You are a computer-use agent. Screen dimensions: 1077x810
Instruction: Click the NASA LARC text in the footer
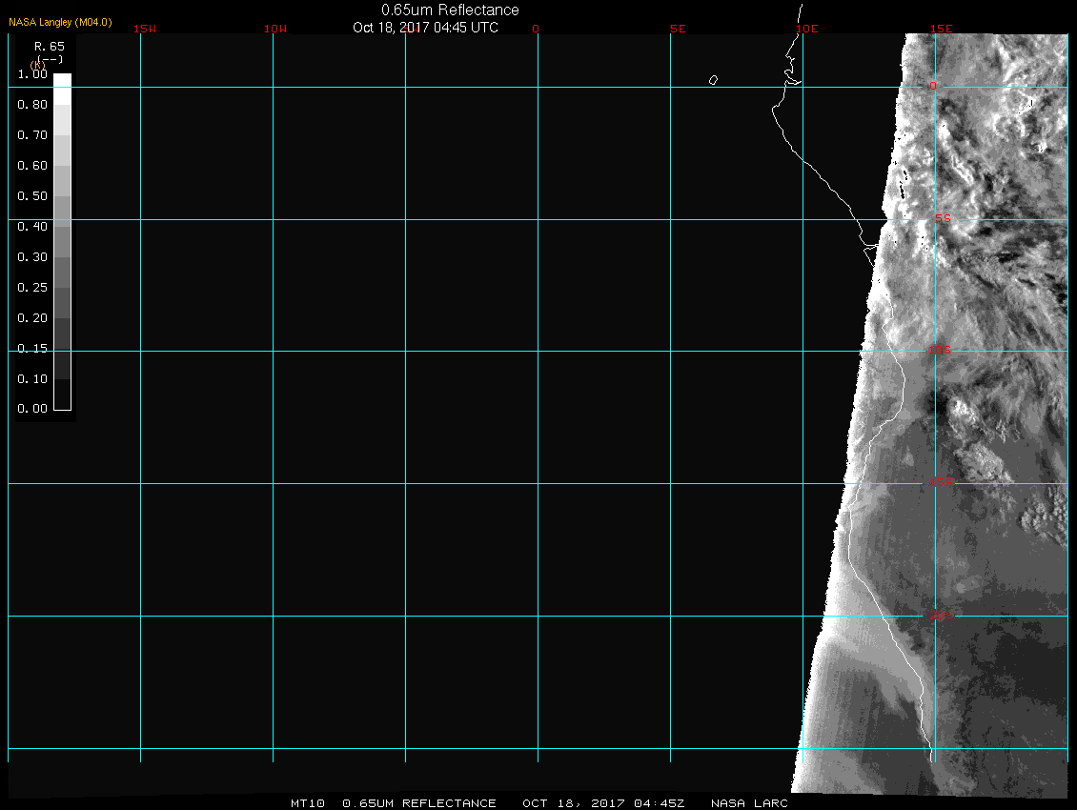[x=750, y=803]
